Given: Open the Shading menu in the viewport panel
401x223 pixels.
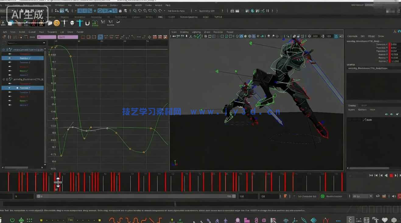Looking at the screenshot, I should (x=184, y=32).
